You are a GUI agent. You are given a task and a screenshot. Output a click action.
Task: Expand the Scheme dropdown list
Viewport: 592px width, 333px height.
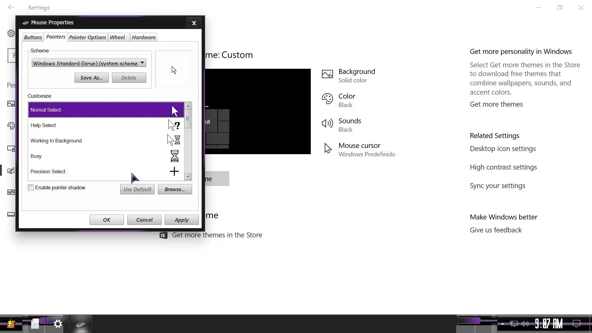point(142,63)
